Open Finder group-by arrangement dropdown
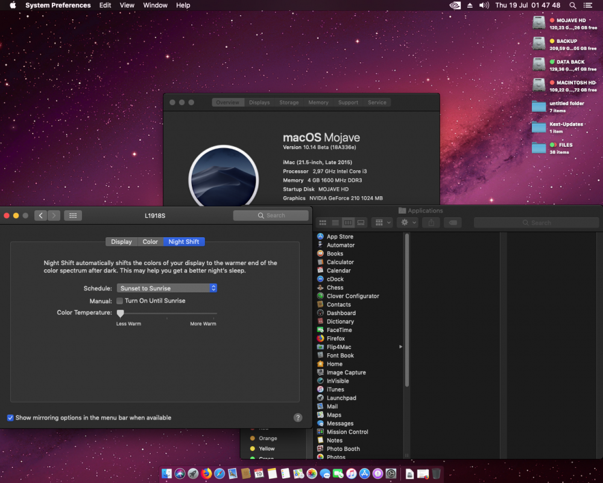 382,223
